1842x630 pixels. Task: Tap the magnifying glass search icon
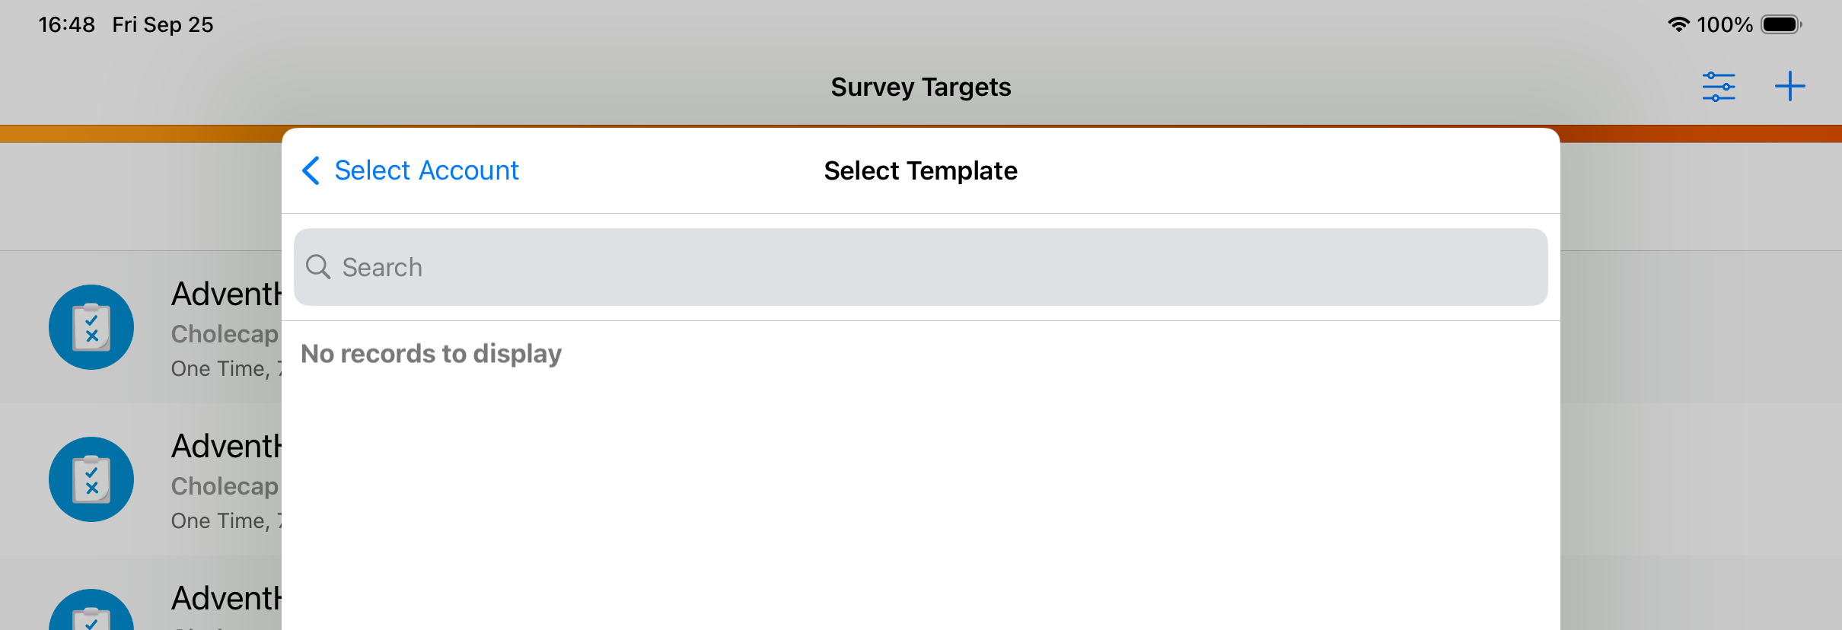318,267
